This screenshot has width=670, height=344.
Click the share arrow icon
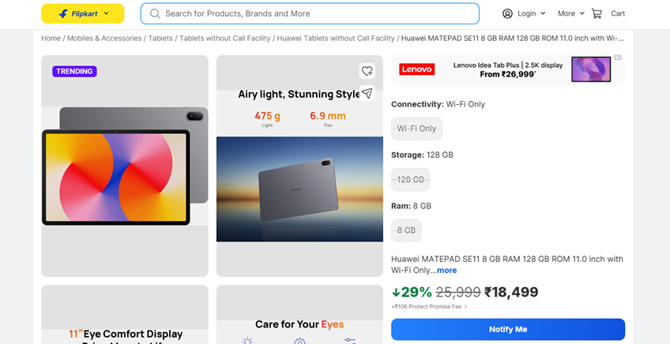coord(367,93)
